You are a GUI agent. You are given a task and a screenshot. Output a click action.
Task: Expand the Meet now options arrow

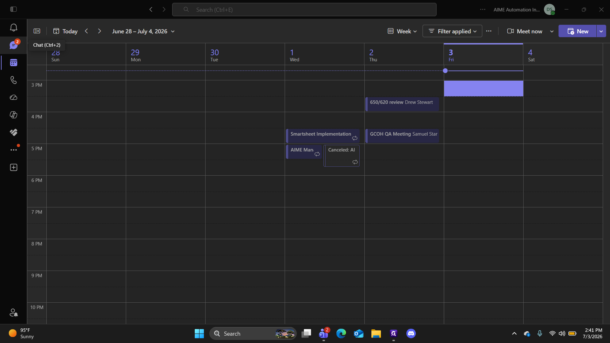552,31
